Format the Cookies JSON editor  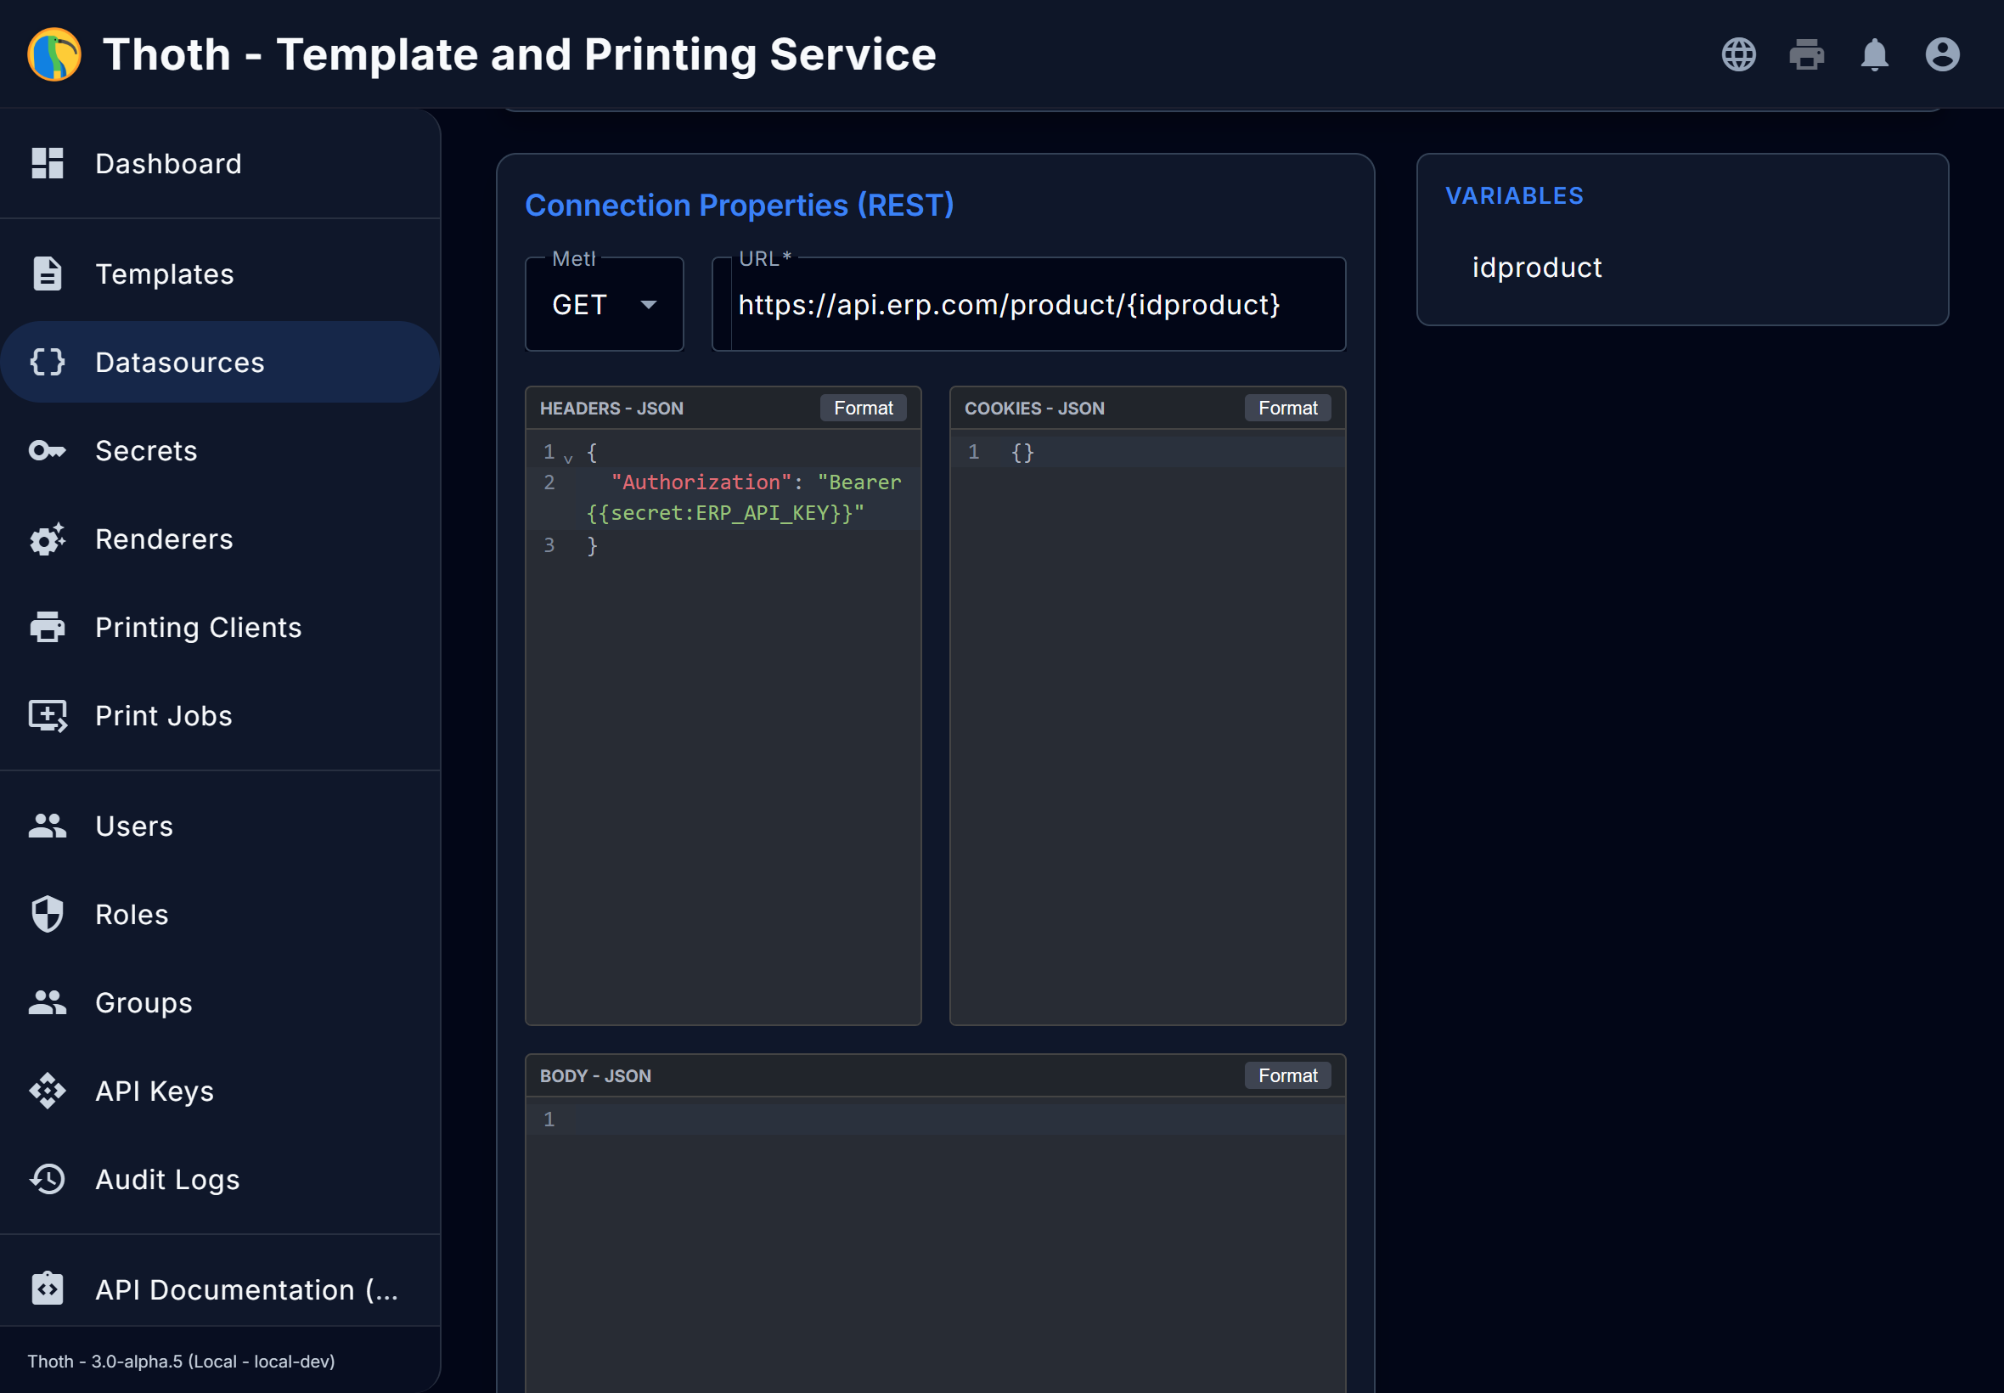coord(1286,408)
